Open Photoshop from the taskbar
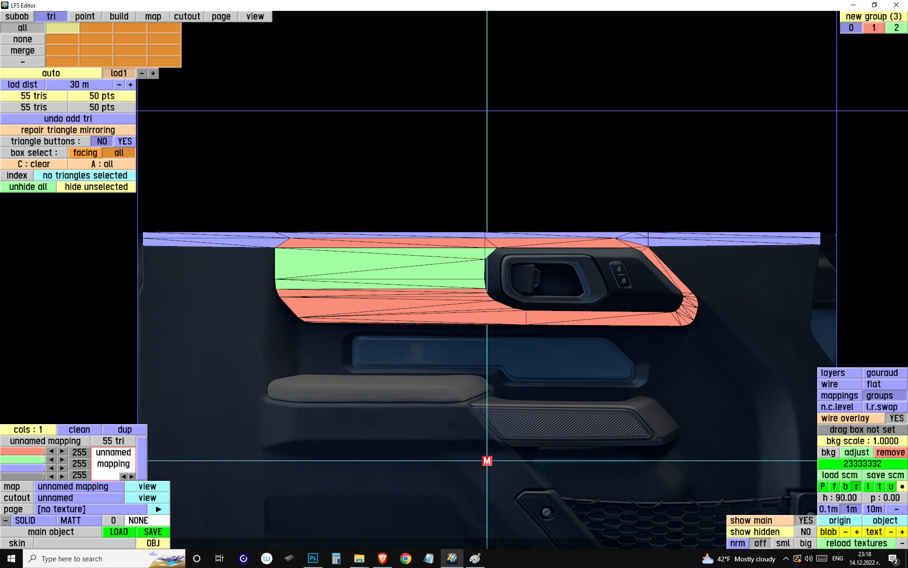908x568 pixels. click(313, 559)
